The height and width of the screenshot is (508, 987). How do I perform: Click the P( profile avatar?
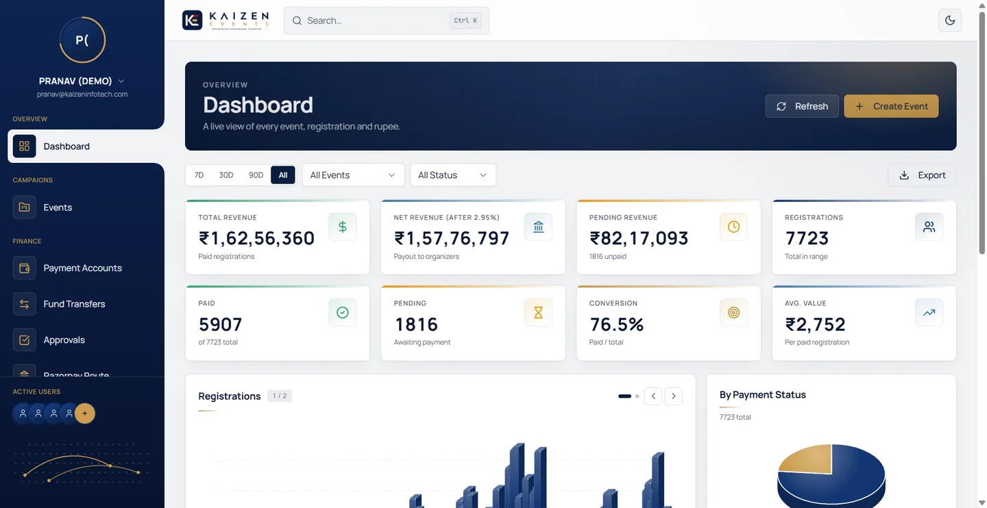click(82, 40)
